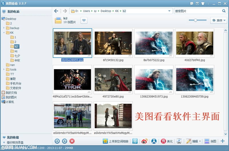Screen dimensions: 229x151
Task: Click Users in the address path
Action: [x=86, y=11]
